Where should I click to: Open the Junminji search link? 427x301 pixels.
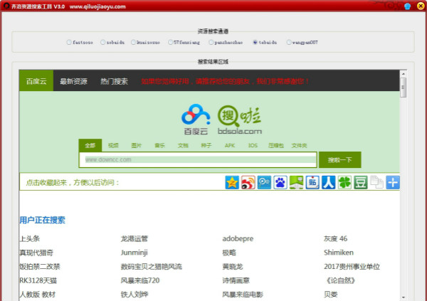(135, 253)
